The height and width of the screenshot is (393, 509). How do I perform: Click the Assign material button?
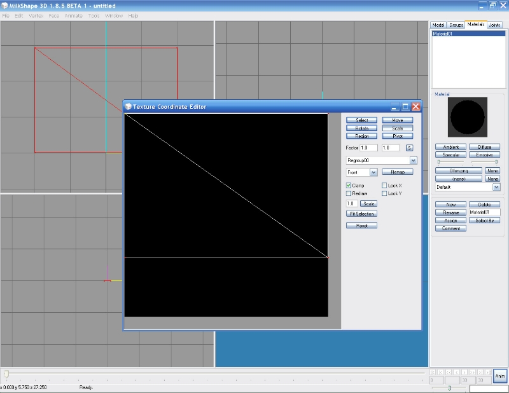click(450, 221)
